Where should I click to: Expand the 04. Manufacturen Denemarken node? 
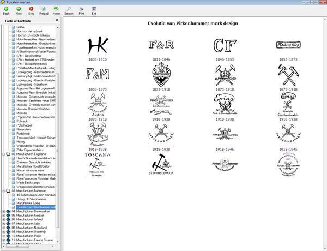4,211
